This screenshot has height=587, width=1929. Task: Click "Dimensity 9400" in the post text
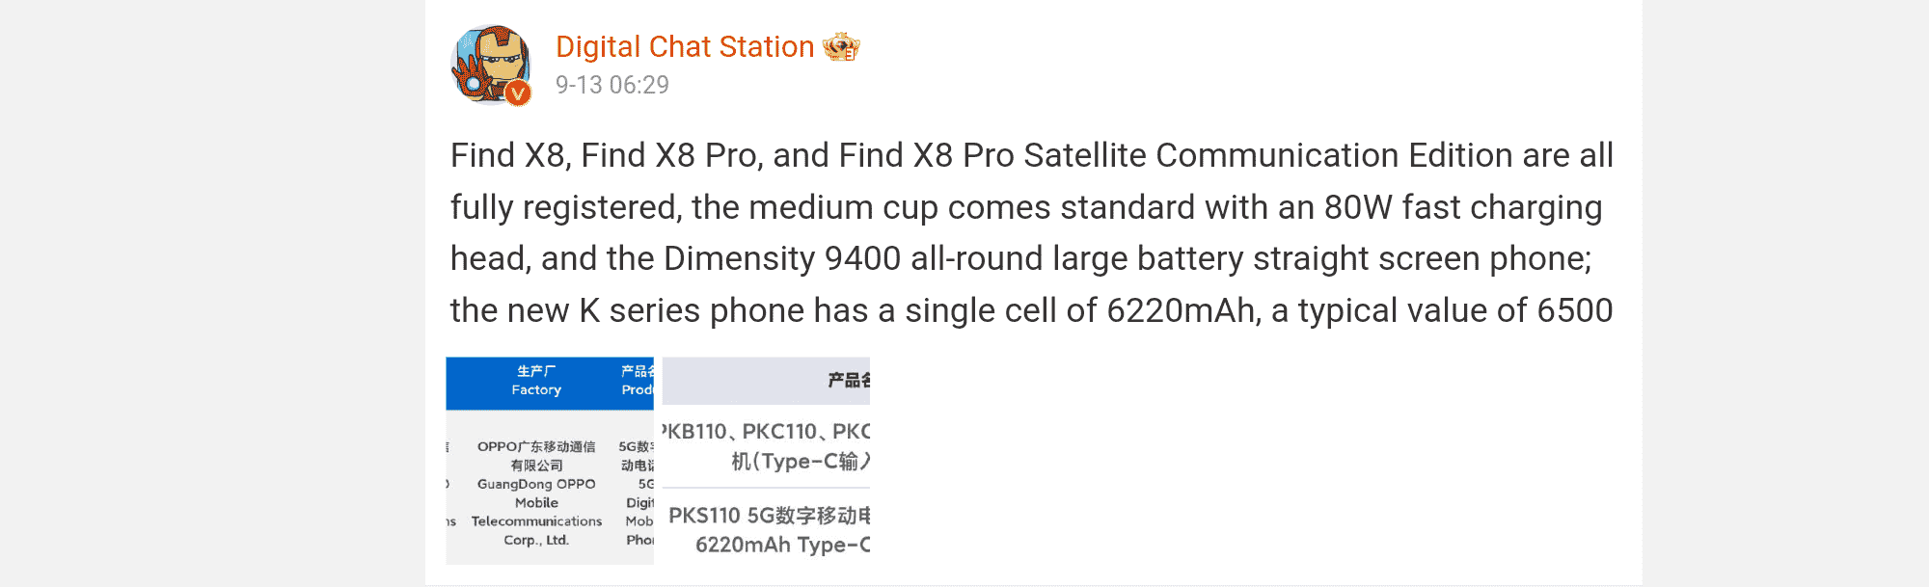point(781,258)
